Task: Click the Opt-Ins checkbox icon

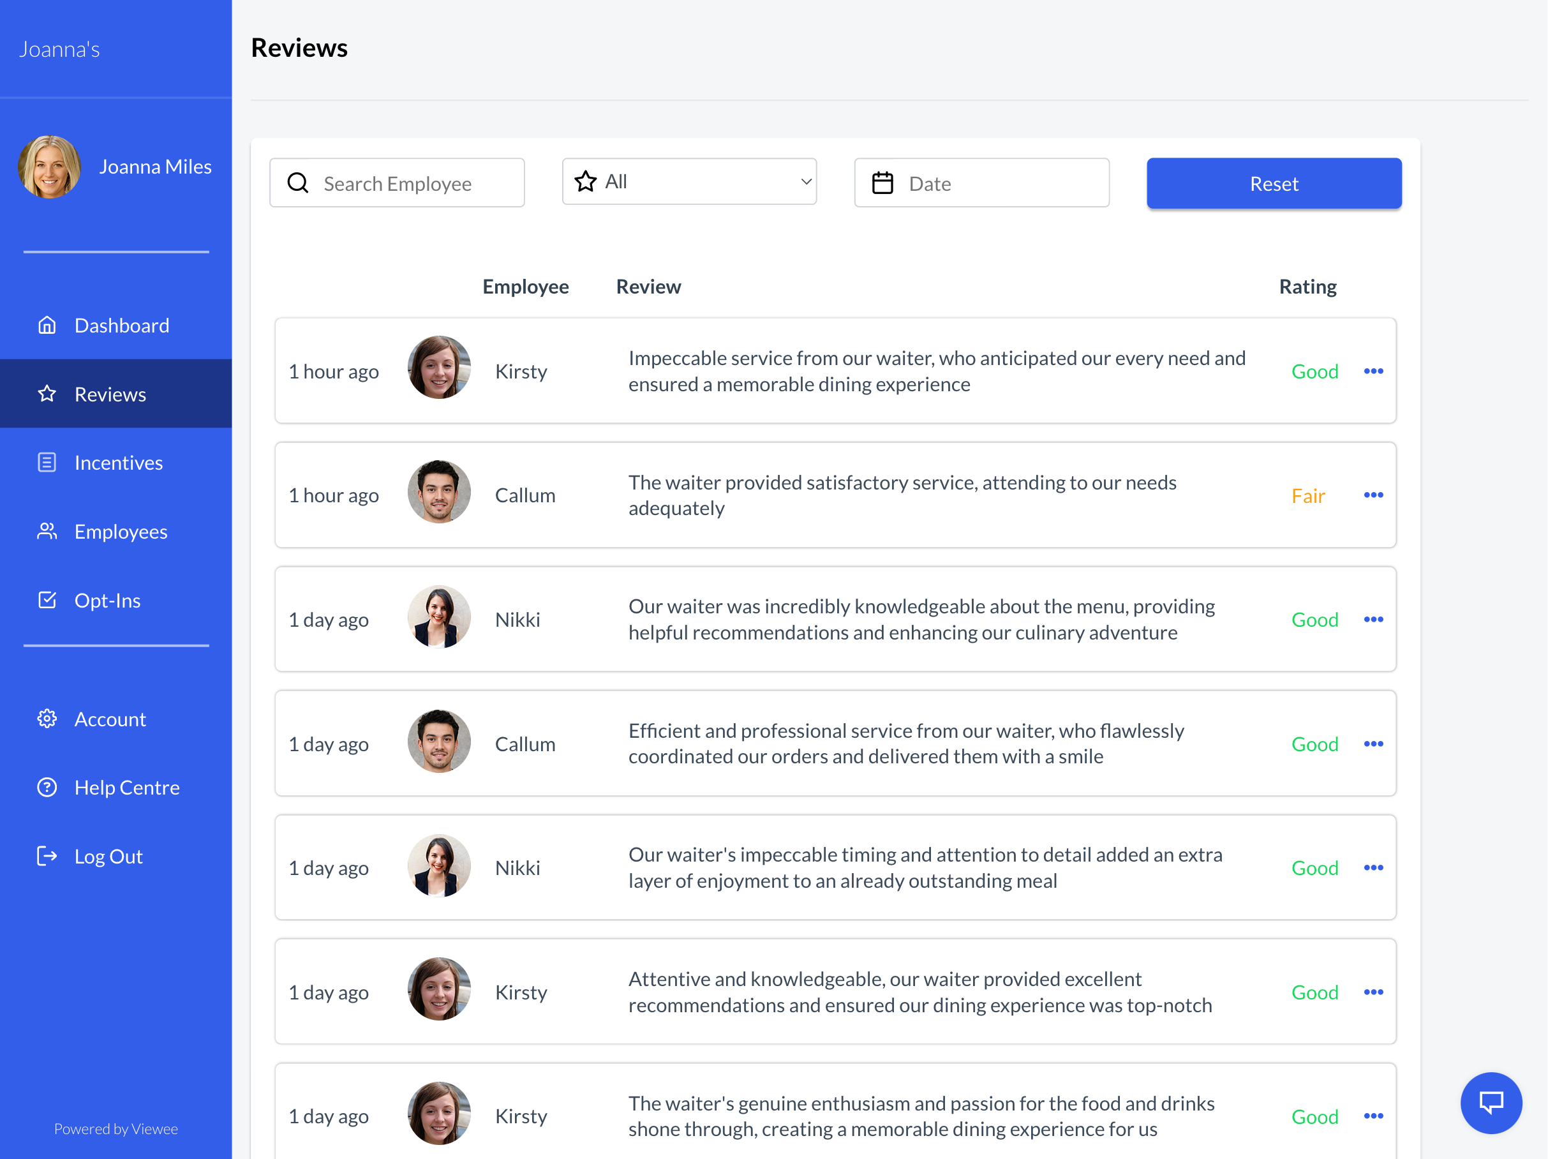Action: [x=47, y=600]
